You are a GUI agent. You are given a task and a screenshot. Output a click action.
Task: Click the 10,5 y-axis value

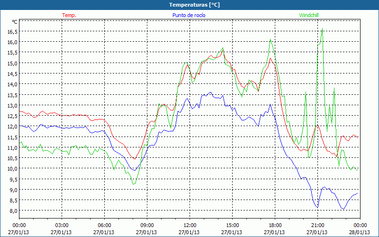pyautogui.click(x=13, y=158)
